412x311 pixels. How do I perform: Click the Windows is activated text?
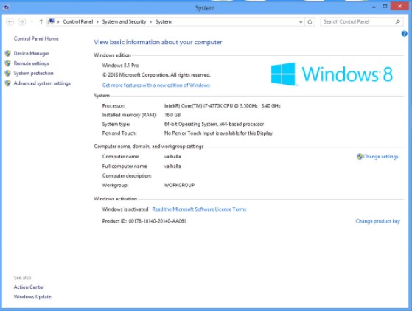125,209
